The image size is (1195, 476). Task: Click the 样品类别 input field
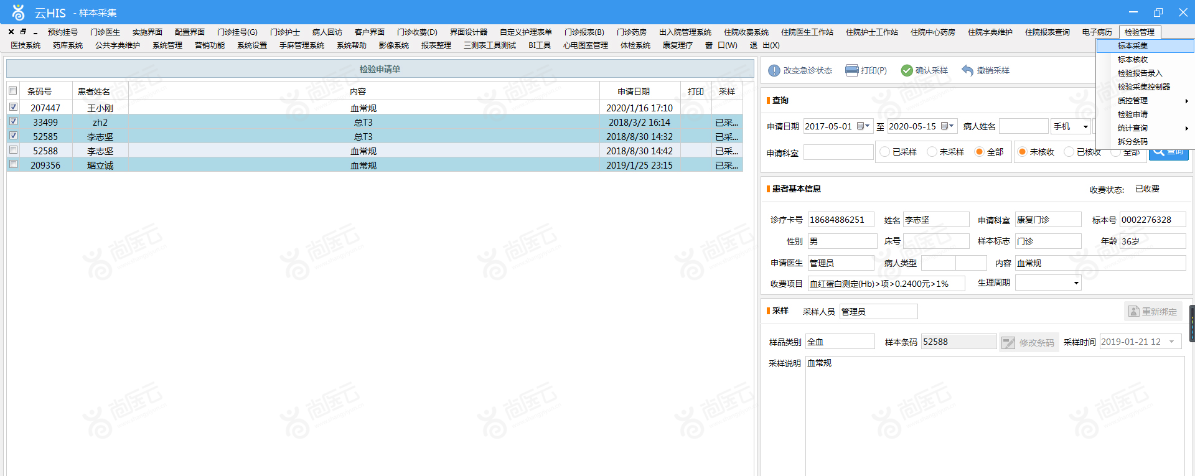[x=840, y=342]
